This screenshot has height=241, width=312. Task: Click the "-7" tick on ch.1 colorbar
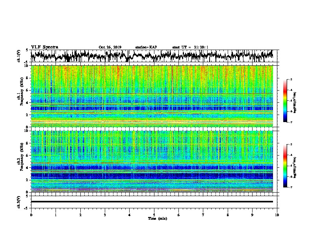point(291,122)
